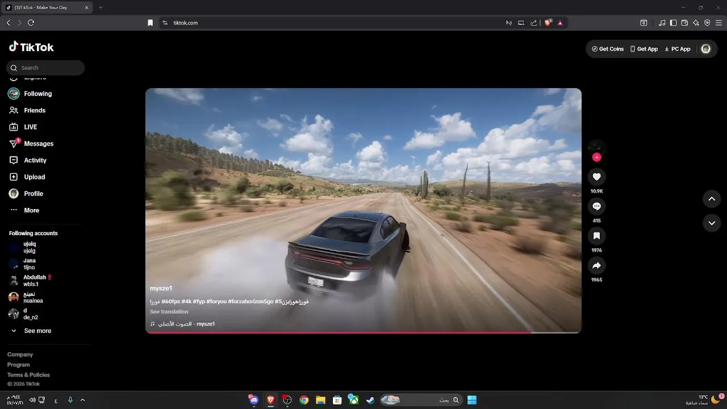Click the Windows taskbar search box
Viewport: 727px width, 409px height.
(420, 400)
